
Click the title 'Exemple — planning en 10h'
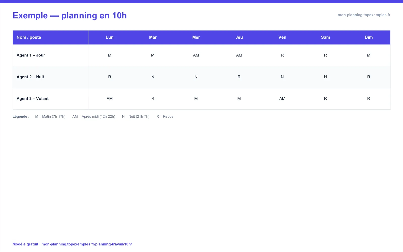coord(70,16)
